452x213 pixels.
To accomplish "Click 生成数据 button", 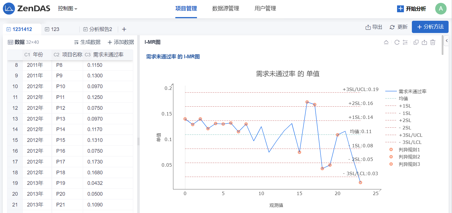I will [x=87, y=42].
